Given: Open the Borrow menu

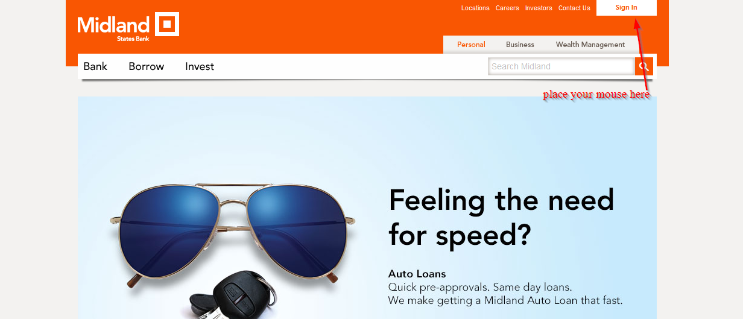Looking at the screenshot, I should click(x=146, y=66).
